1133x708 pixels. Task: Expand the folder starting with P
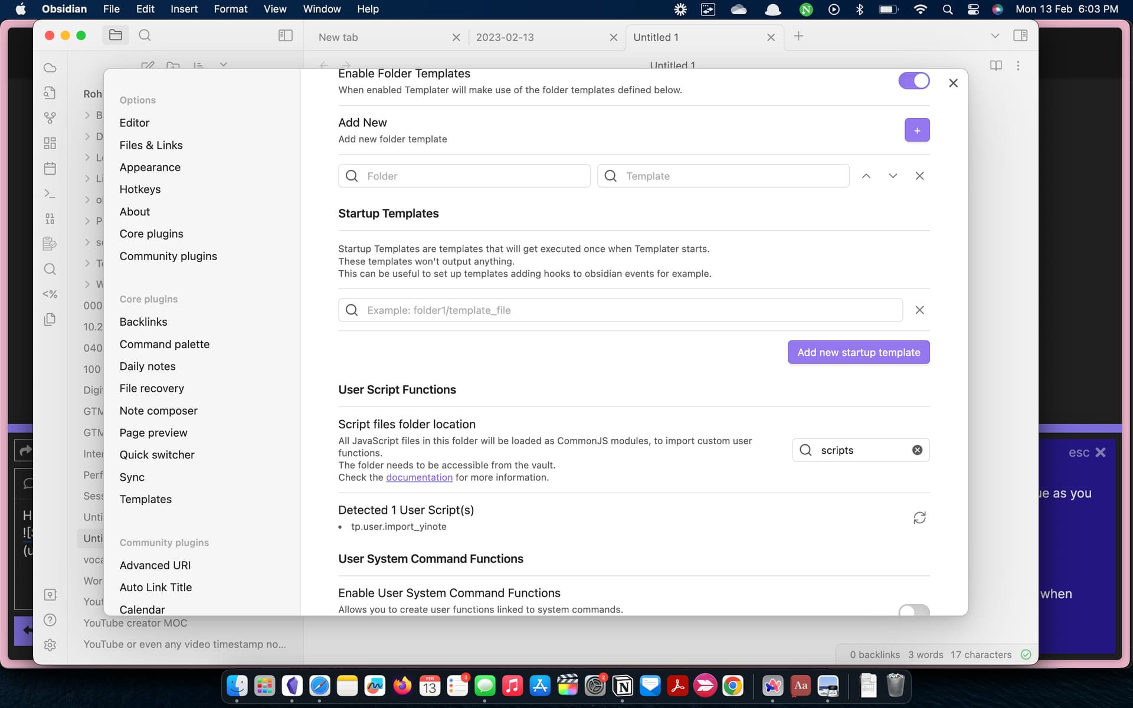pos(87,221)
